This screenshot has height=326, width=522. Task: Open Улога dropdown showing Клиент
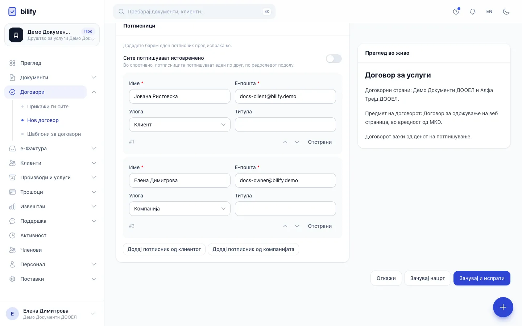click(180, 125)
